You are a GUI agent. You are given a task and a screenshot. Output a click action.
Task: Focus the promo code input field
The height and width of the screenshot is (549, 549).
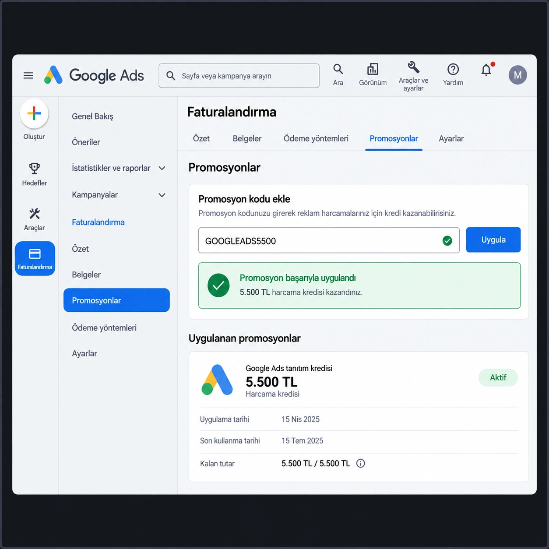click(x=329, y=240)
